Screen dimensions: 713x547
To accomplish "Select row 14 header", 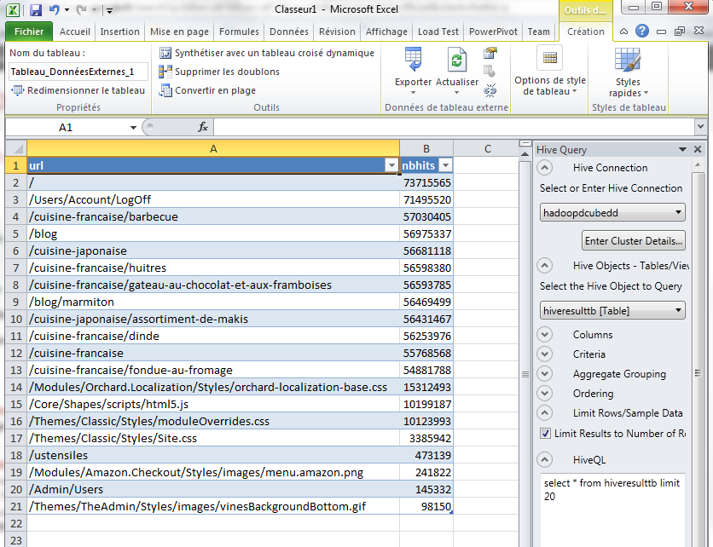I will pos(16,387).
